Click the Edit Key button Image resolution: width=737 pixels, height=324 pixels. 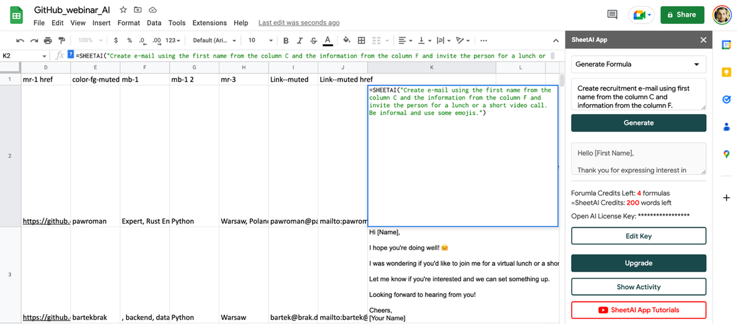639,236
